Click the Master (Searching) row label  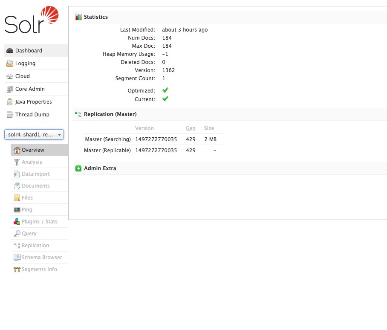(108, 139)
